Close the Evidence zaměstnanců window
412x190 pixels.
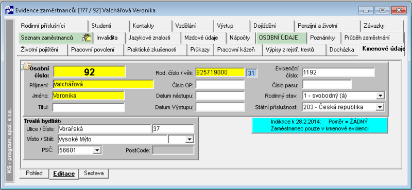(399, 10)
